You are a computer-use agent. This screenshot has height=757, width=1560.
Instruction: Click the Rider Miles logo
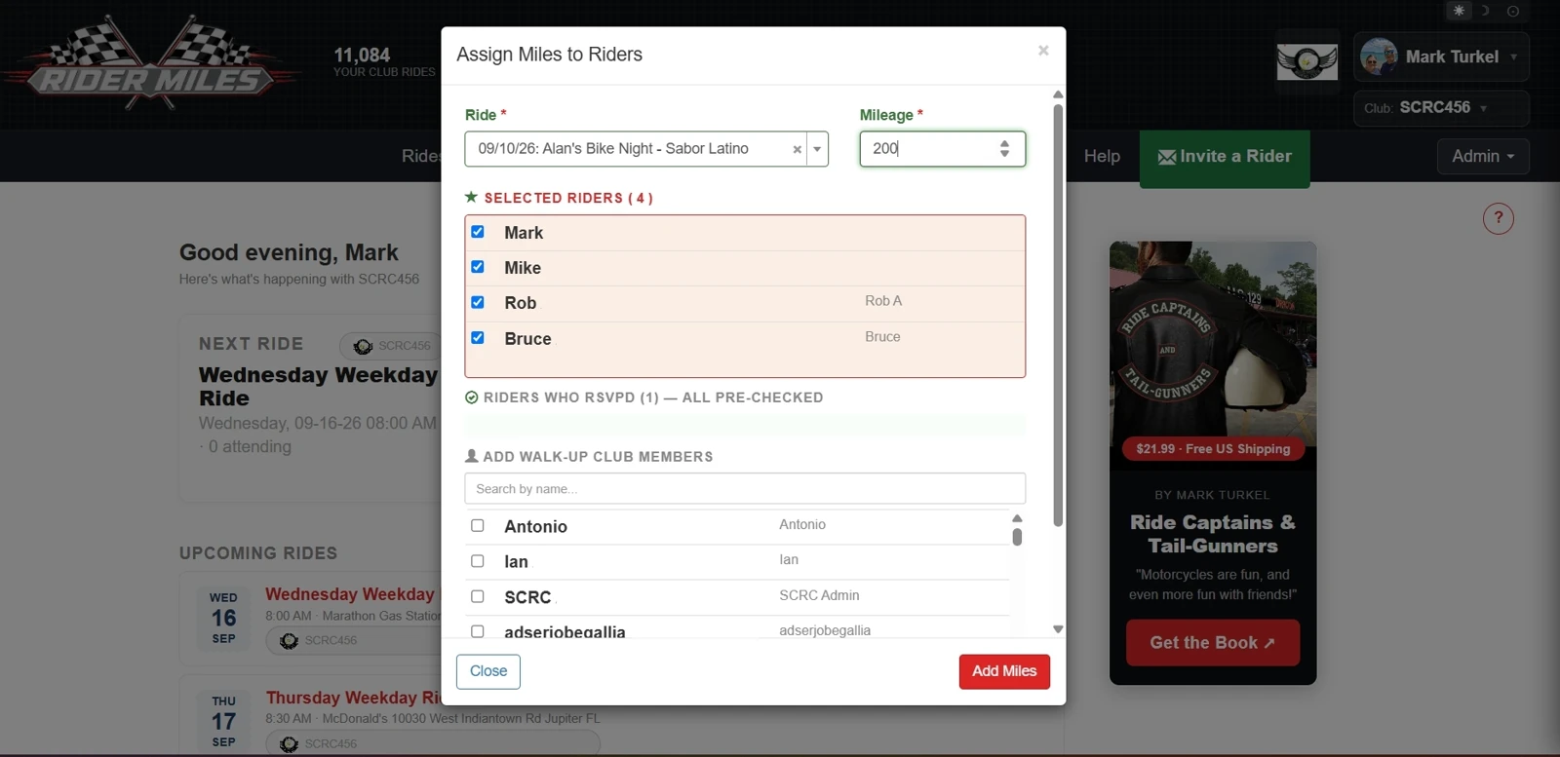click(x=151, y=65)
